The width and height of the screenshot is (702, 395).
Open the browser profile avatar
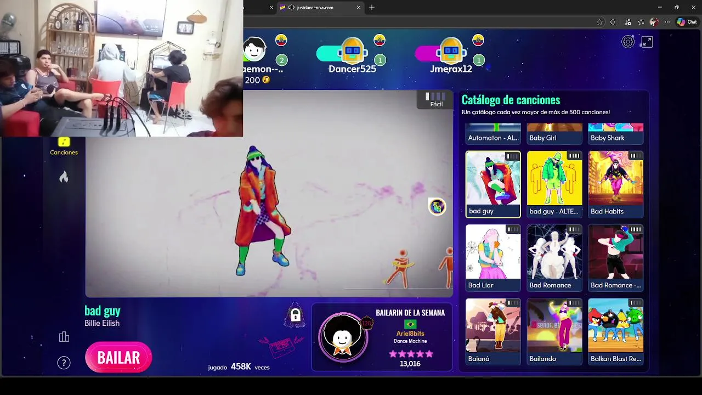pyautogui.click(x=654, y=22)
